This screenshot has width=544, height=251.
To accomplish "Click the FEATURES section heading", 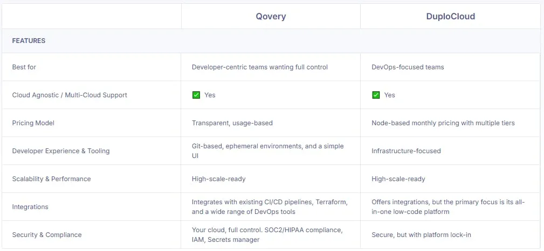I will pyautogui.click(x=29, y=41).
